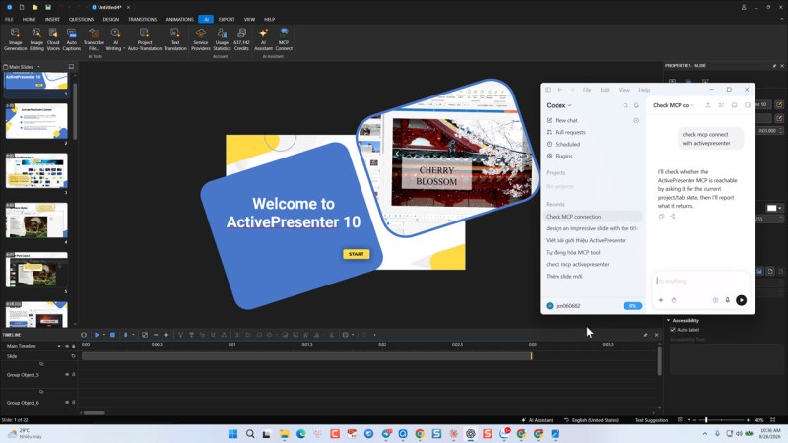Switch to the INSERT tab

[52, 19]
